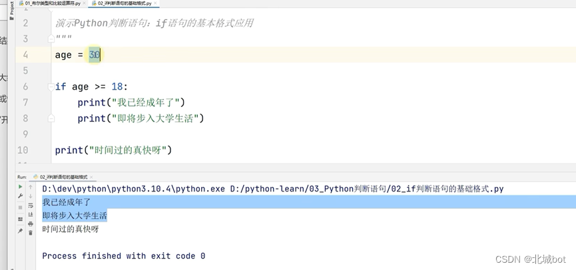
Task: Switch to the 01_ editor tab
Action: tap(50, 3)
